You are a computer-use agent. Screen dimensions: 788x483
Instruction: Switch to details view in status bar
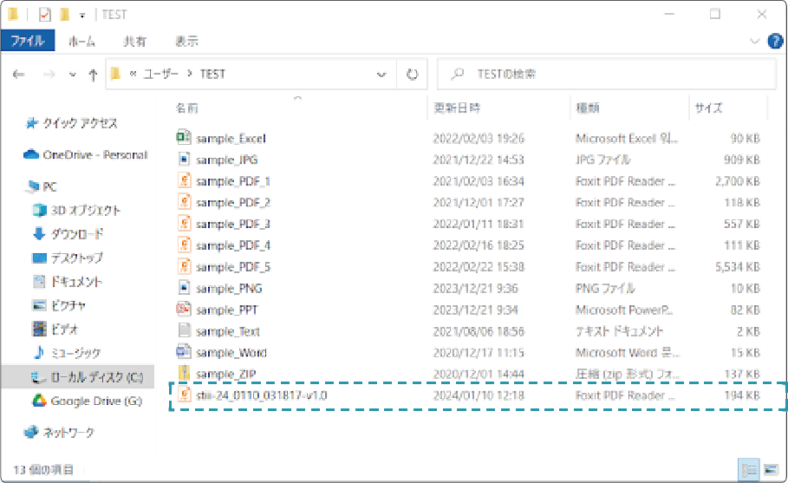(x=749, y=470)
